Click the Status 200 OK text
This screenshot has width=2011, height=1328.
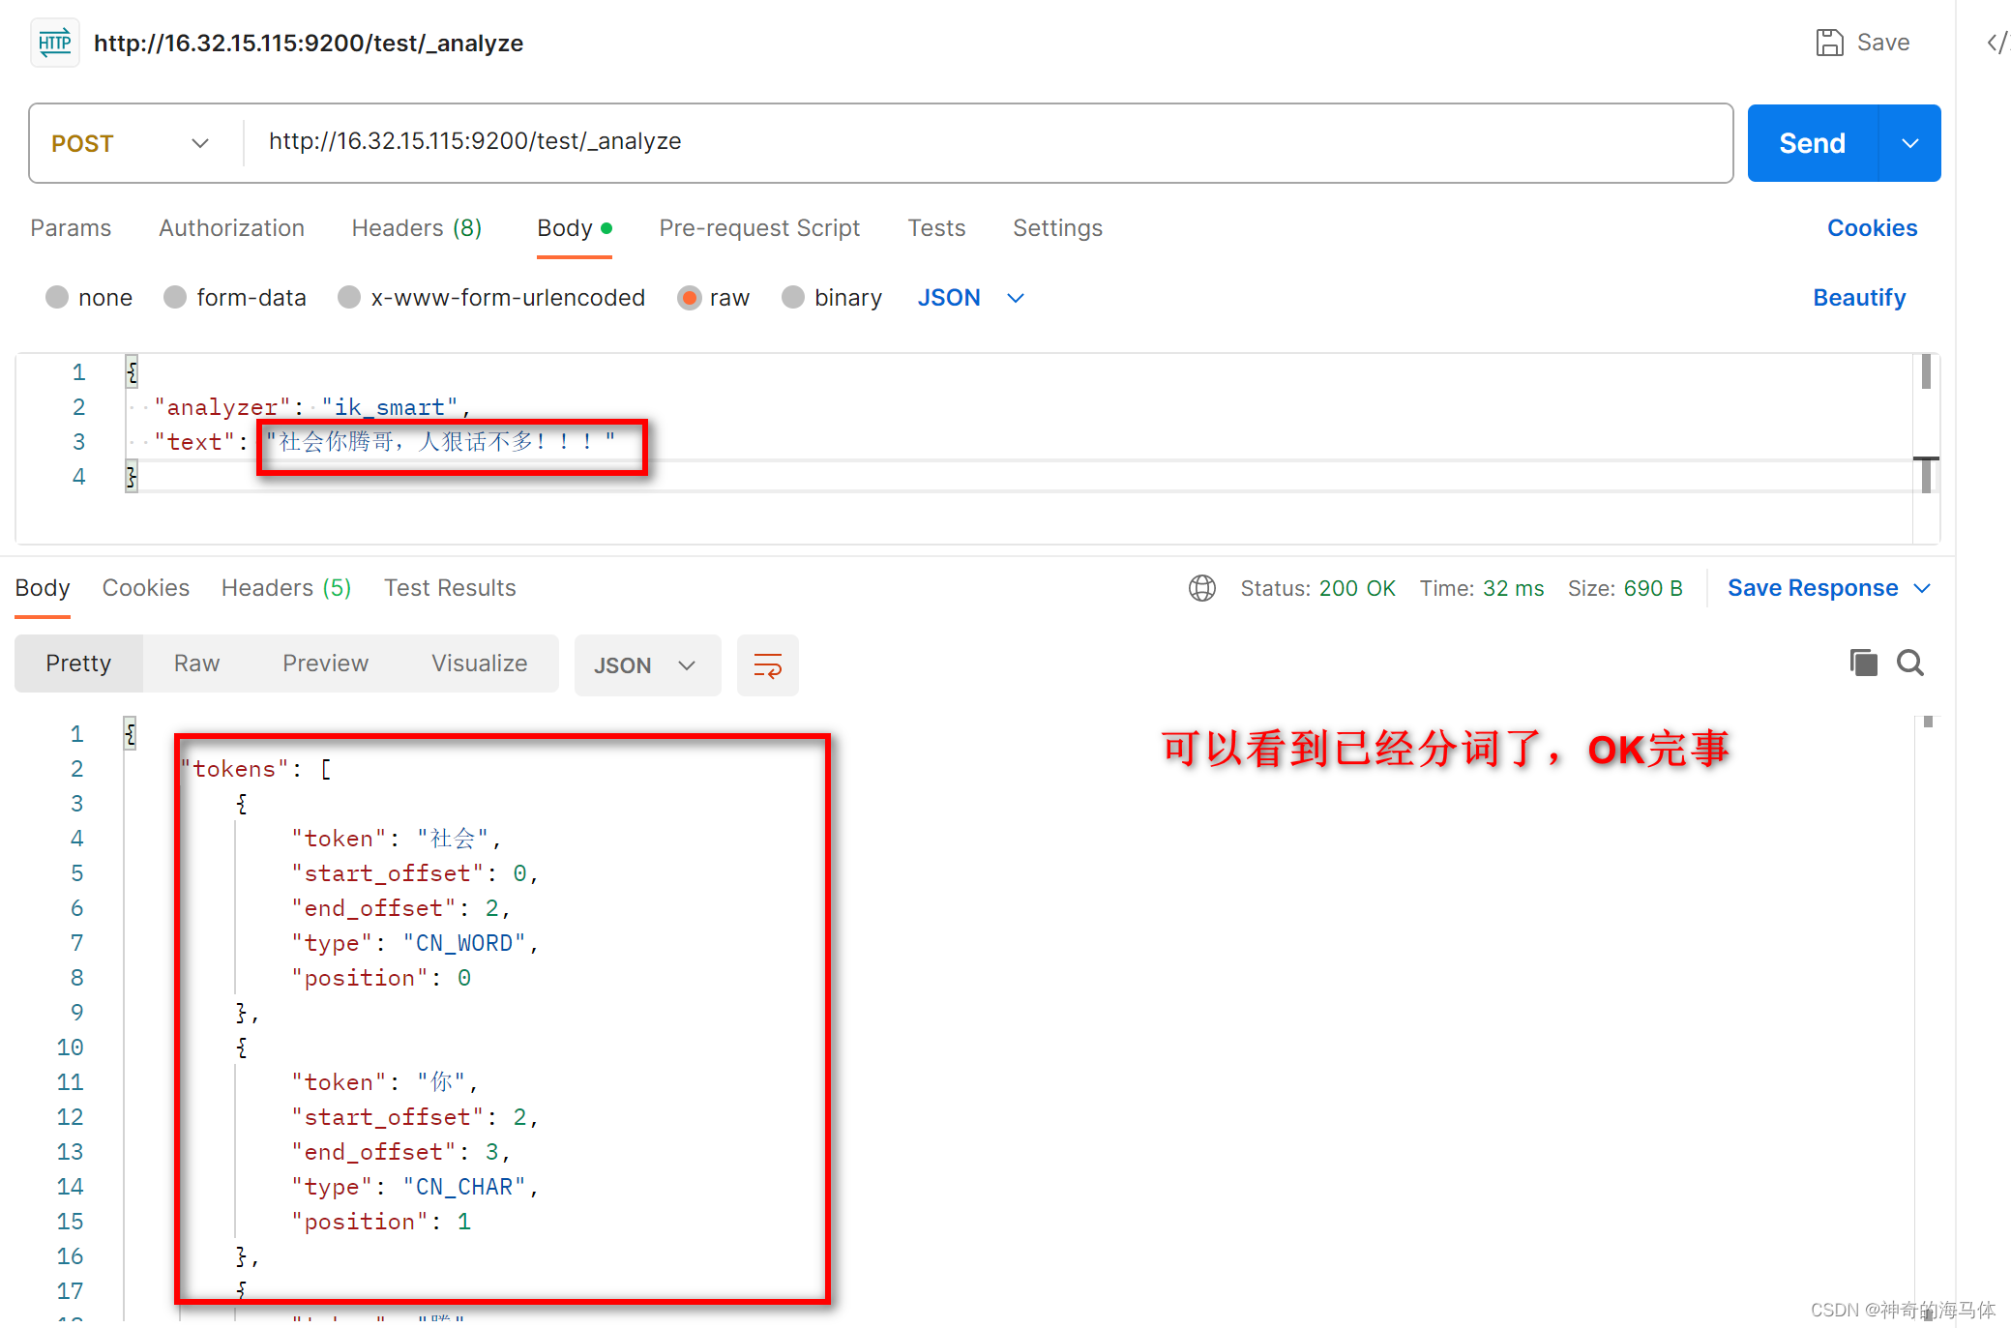pos(1317,588)
